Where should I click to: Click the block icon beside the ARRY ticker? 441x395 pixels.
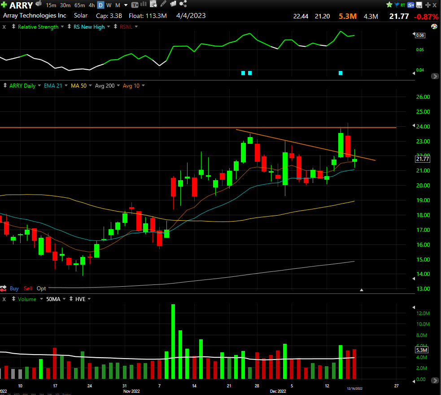tap(39, 4)
